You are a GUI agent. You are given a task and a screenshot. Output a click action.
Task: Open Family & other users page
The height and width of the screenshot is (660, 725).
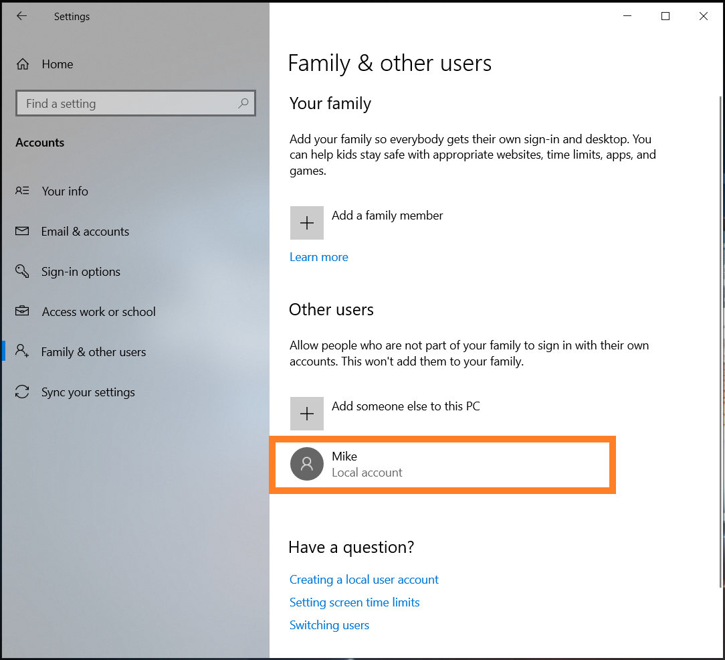click(94, 352)
